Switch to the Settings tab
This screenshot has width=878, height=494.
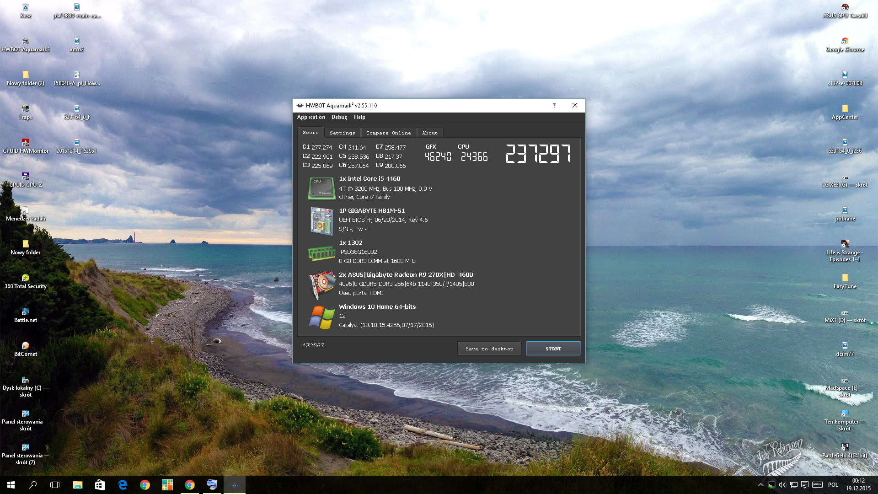pos(342,133)
